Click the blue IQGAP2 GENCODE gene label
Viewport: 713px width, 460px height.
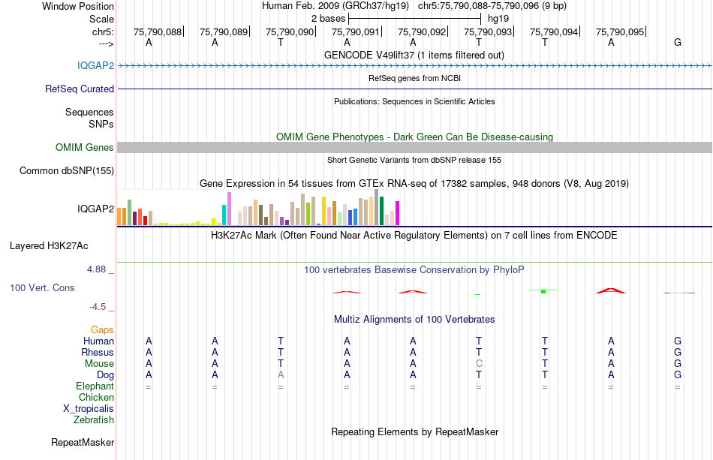tap(95, 65)
